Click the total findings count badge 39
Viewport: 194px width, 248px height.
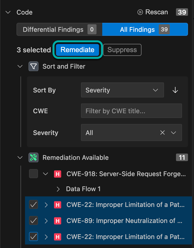click(x=182, y=12)
